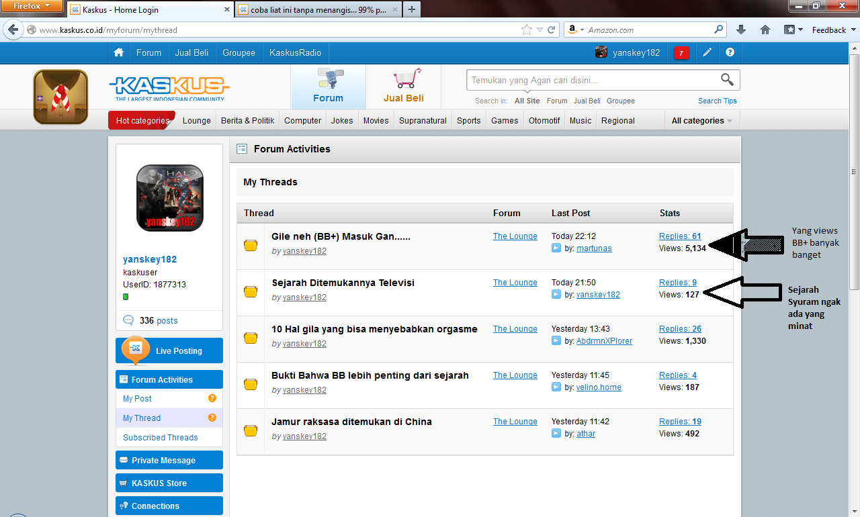Go to last post by martunas arrow icon
The width and height of the screenshot is (860, 517).
556,248
